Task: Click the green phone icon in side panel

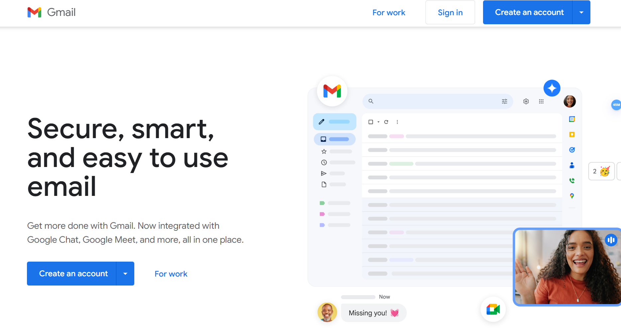Action: click(x=572, y=181)
